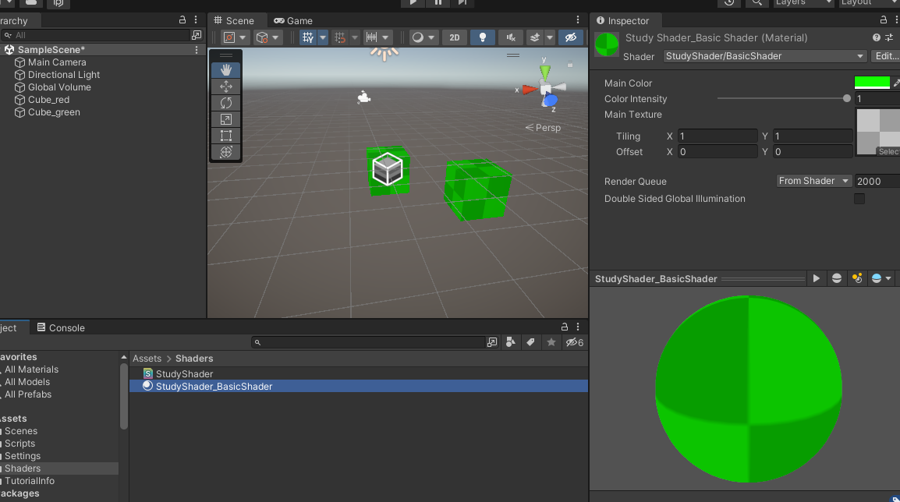Toggle 2D view mode in scene
Viewport: 900px width, 502px height.
[x=455, y=37]
